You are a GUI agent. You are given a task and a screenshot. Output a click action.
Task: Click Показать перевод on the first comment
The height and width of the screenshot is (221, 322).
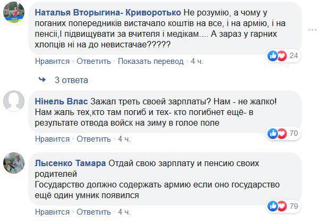tap(151, 61)
